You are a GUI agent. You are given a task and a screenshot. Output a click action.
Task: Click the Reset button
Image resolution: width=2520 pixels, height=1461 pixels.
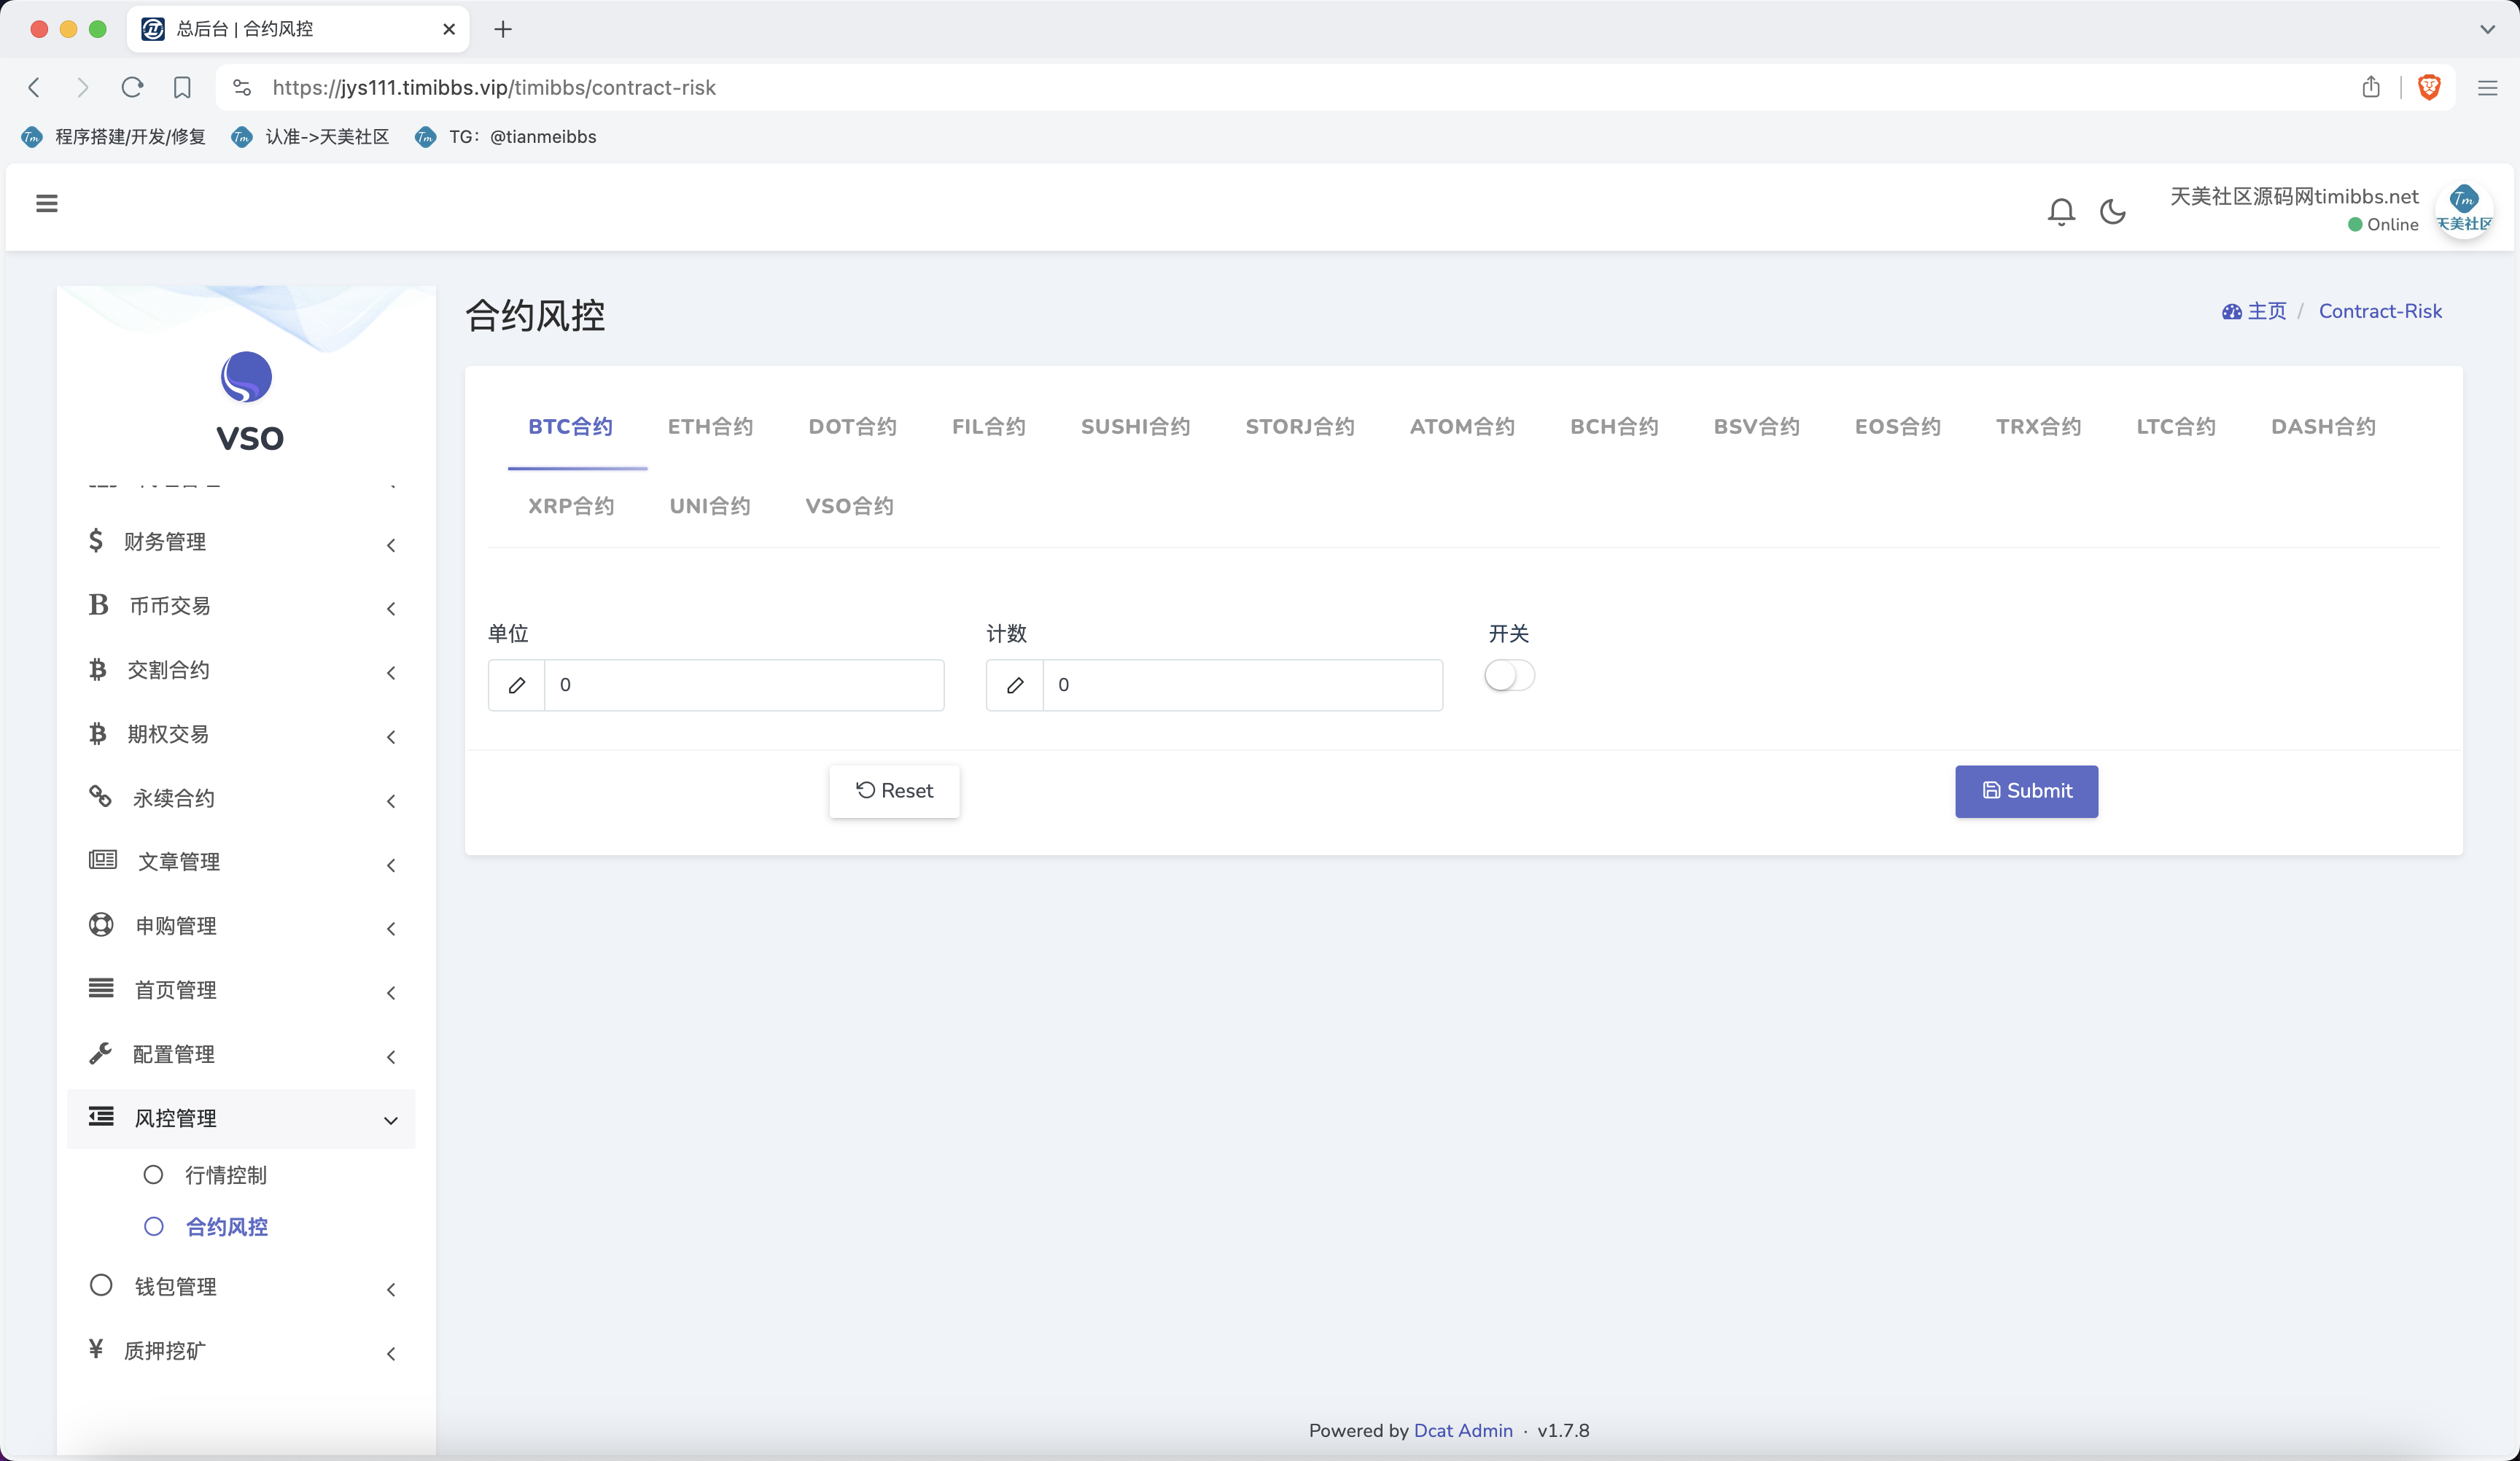pyautogui.click(x=894, y=791)
